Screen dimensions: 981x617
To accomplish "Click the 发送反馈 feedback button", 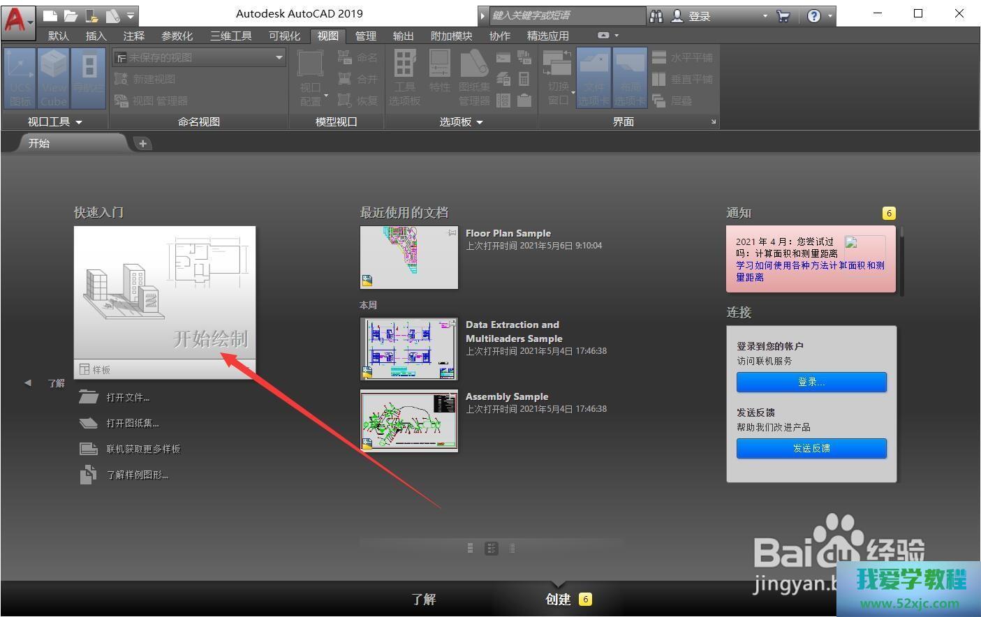I will [x=811, y=448].
